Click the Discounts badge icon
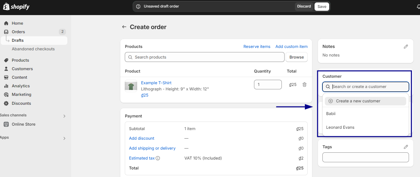 tap(6, 103)
